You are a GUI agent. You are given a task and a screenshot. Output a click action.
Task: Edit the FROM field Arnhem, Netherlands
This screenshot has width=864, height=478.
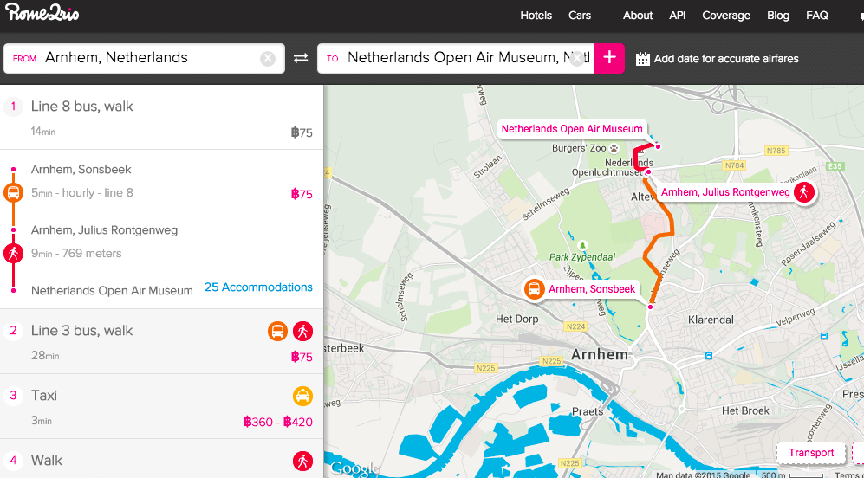pos(145,58)
